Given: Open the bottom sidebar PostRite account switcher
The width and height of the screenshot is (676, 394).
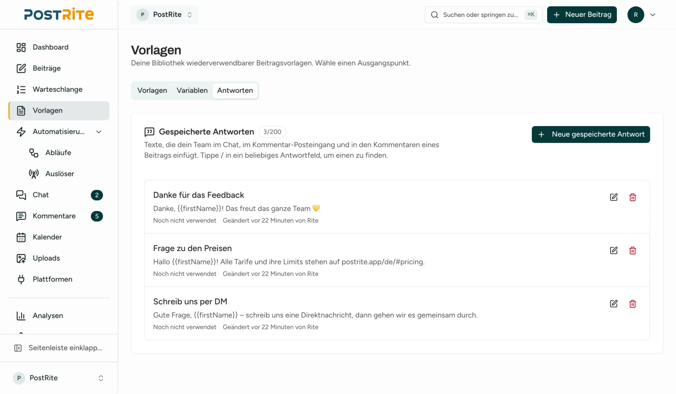Looking at the screenshot, I should [x=59, y=378].
